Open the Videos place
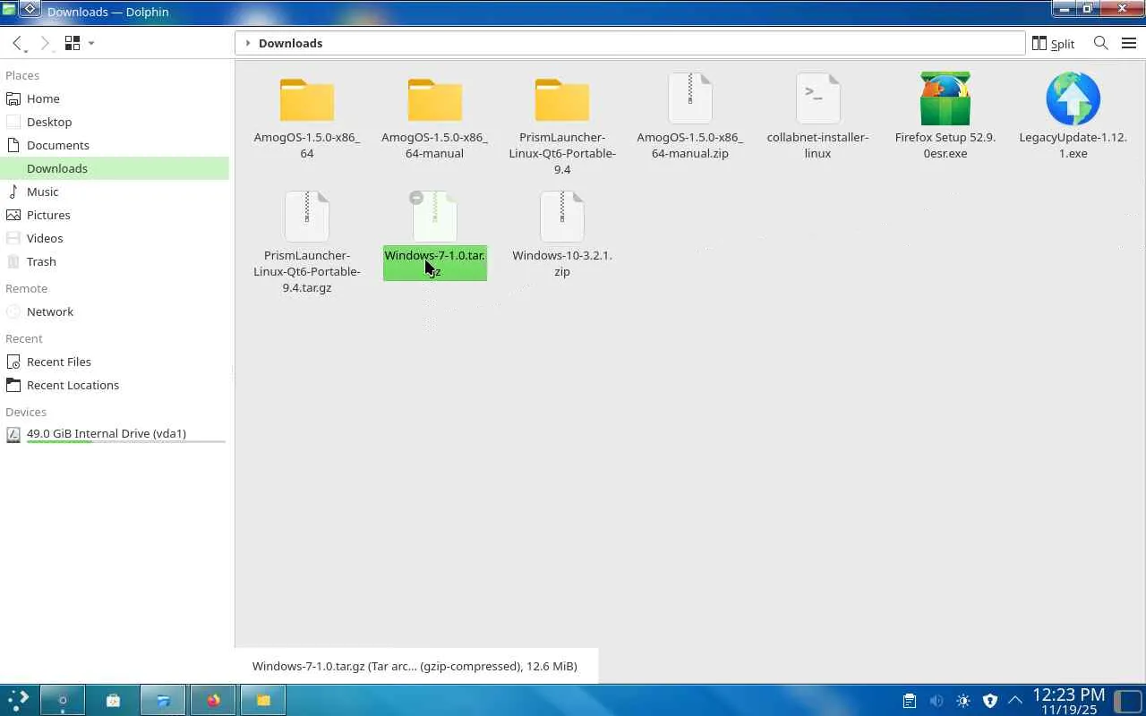This screenshot has height=716, width=1146. [115, 238]
